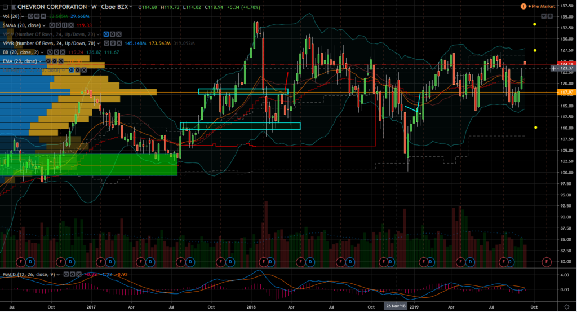Click the 26 Nov '18 date label on time axis
The width and height of the screenshot is (577, 312).
click(396, 306)
